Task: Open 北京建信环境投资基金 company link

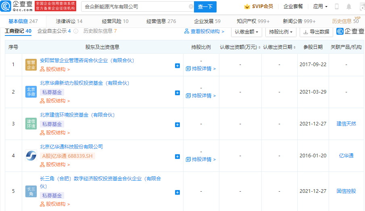Action: point(77,115)
